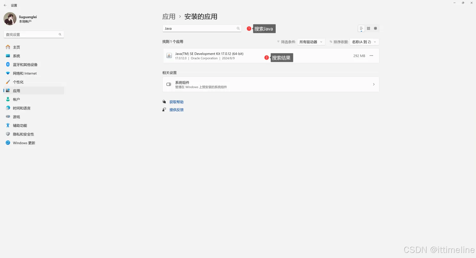This screenshot has width=476, height=258.
Task: Open the three-dot menu for Java SE Development Kit
Action: 371,56
